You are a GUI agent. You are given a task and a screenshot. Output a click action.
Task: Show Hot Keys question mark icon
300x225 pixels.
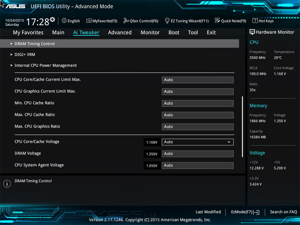(255, 20)
